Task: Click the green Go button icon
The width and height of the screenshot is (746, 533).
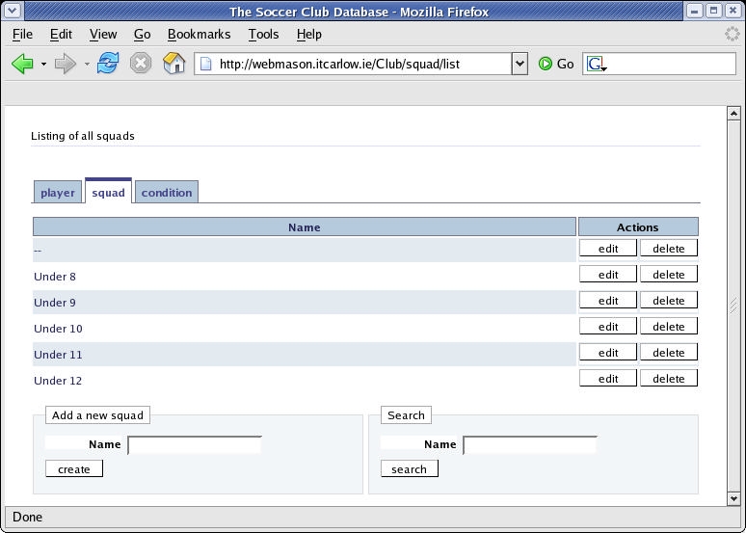Action: point(546,65)
